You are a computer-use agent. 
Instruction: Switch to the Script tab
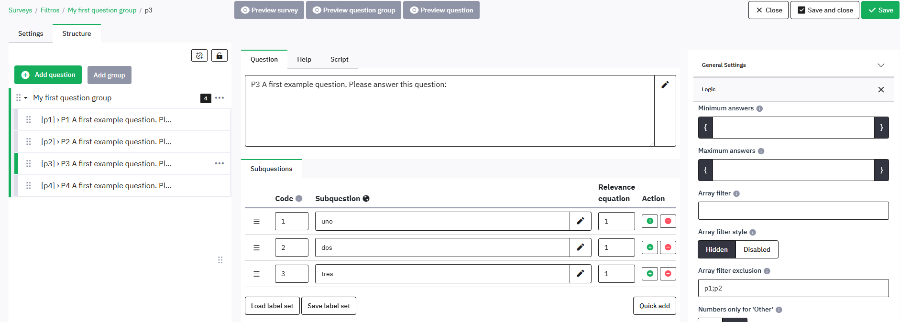click(x=339, y=59)
